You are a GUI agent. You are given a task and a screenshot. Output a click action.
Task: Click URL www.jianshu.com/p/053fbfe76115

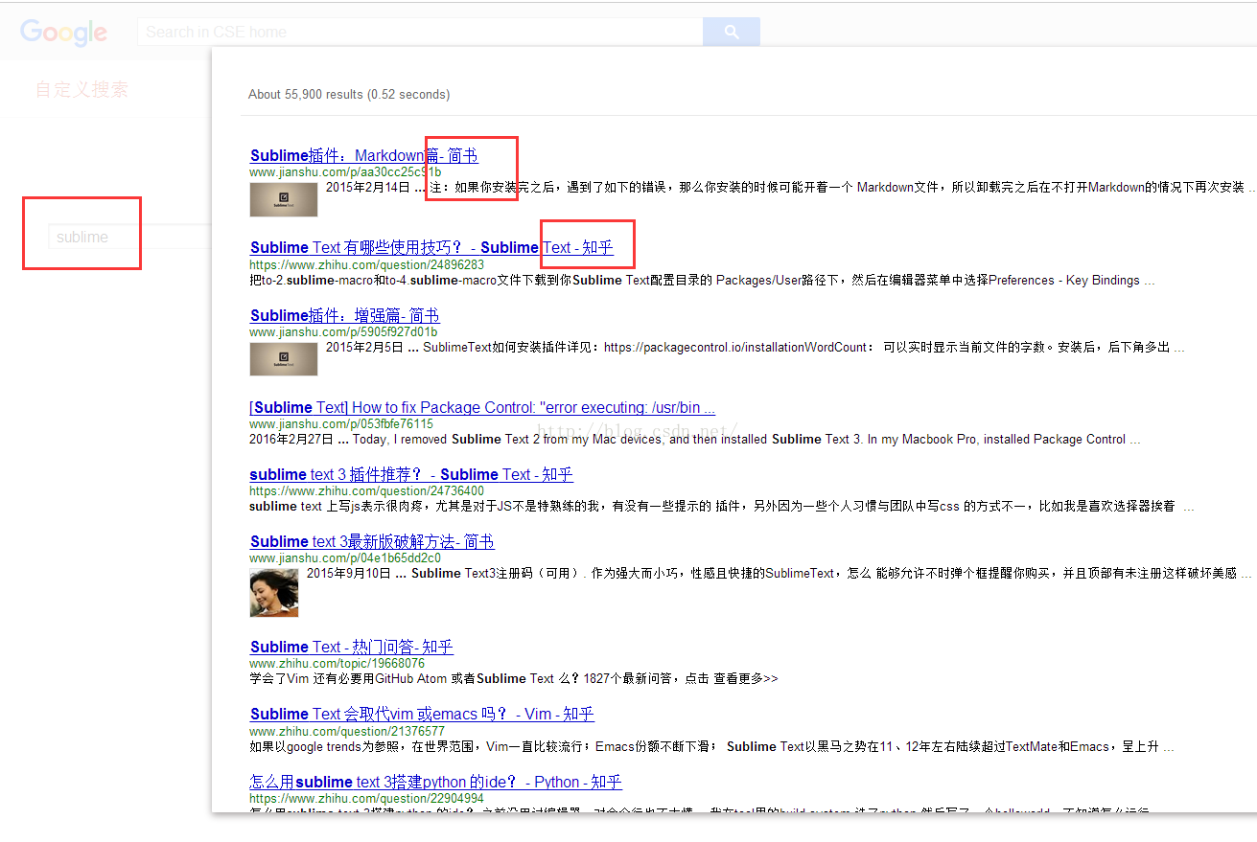point(341,423)
